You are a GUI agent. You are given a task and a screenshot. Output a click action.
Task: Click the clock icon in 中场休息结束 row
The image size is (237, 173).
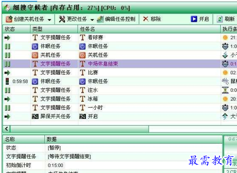click(x=225, y=64)
